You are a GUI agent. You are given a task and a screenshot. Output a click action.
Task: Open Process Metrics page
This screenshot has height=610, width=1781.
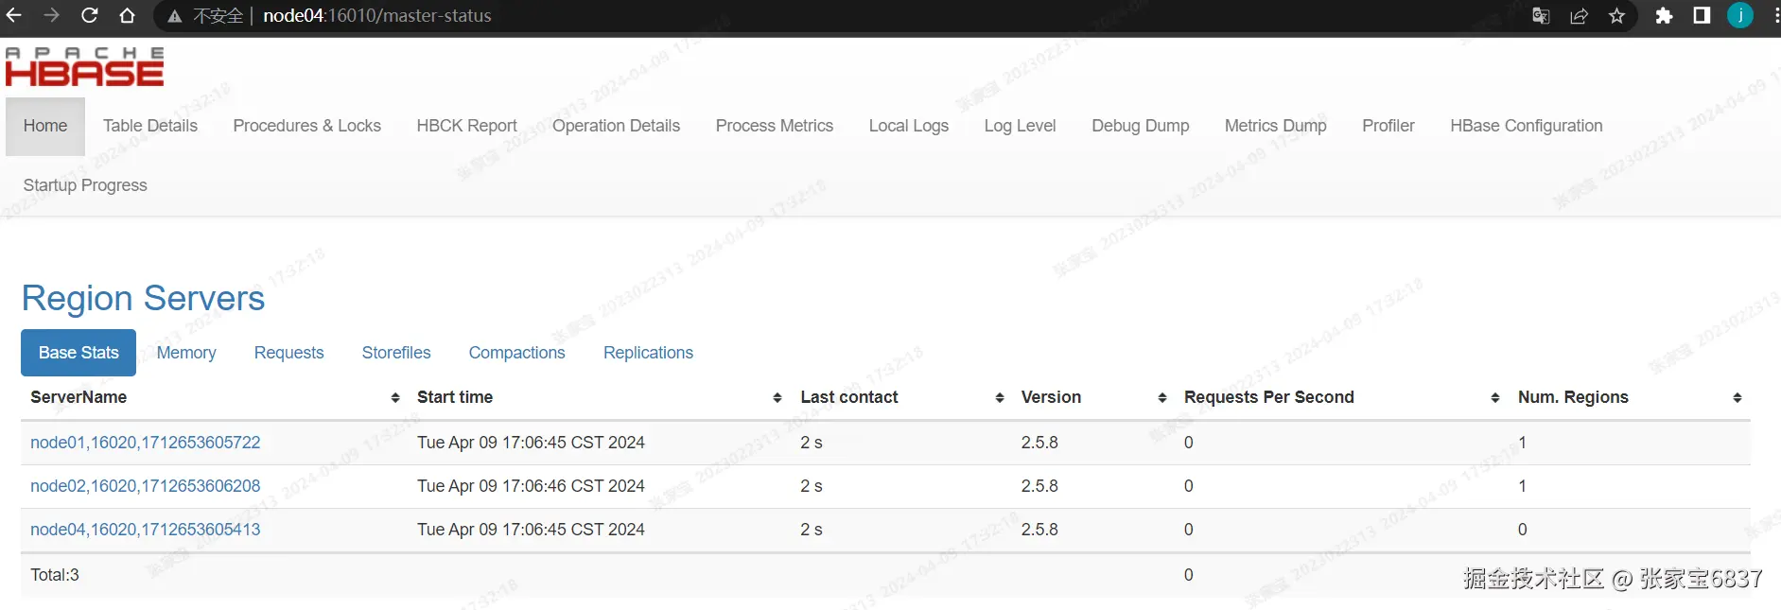(775, 126)
